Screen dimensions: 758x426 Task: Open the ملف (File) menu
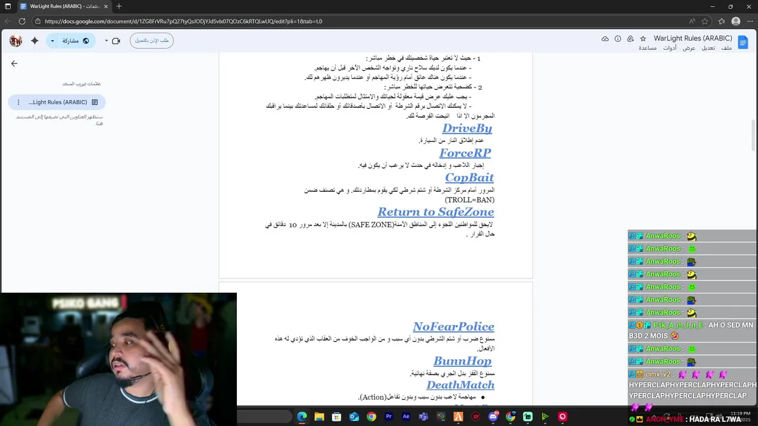726,48
